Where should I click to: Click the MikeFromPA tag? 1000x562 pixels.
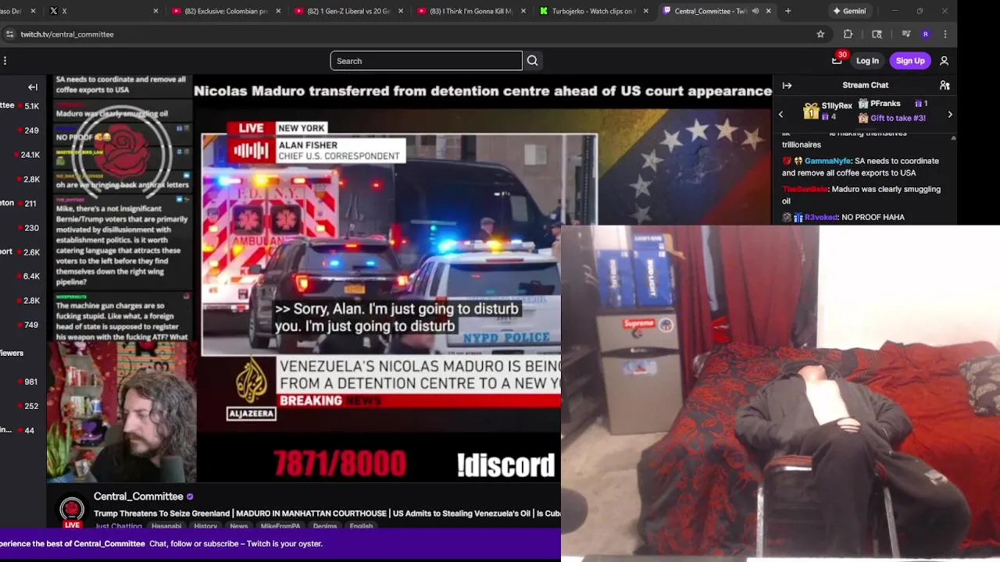(x=280, y=526)
